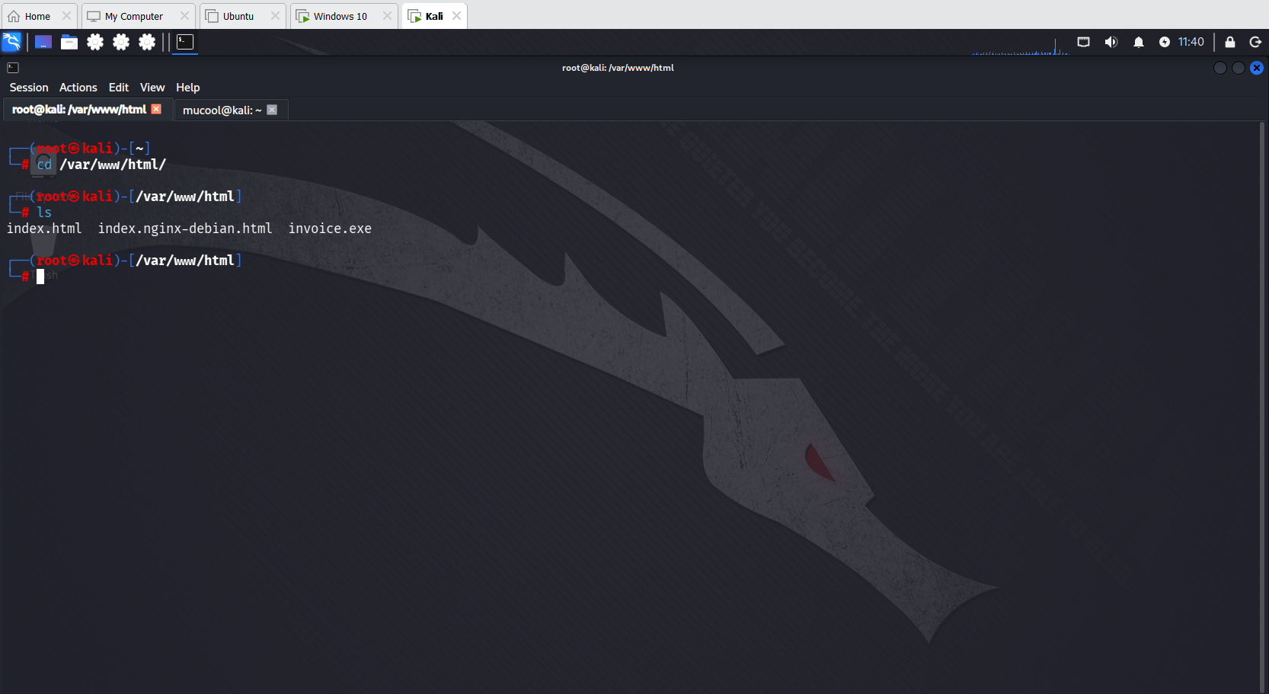Viewport: 1269px width, 694px height.
Task: Click the 11:40 panel clock
Action: (1191, 42)
